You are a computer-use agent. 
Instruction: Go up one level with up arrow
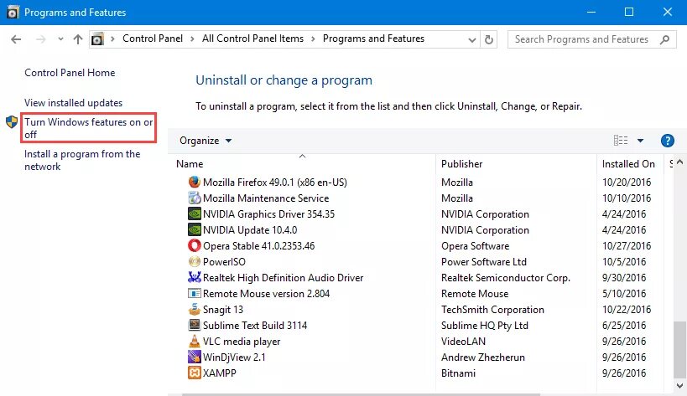pyautogui.click(x=77, y=39)
